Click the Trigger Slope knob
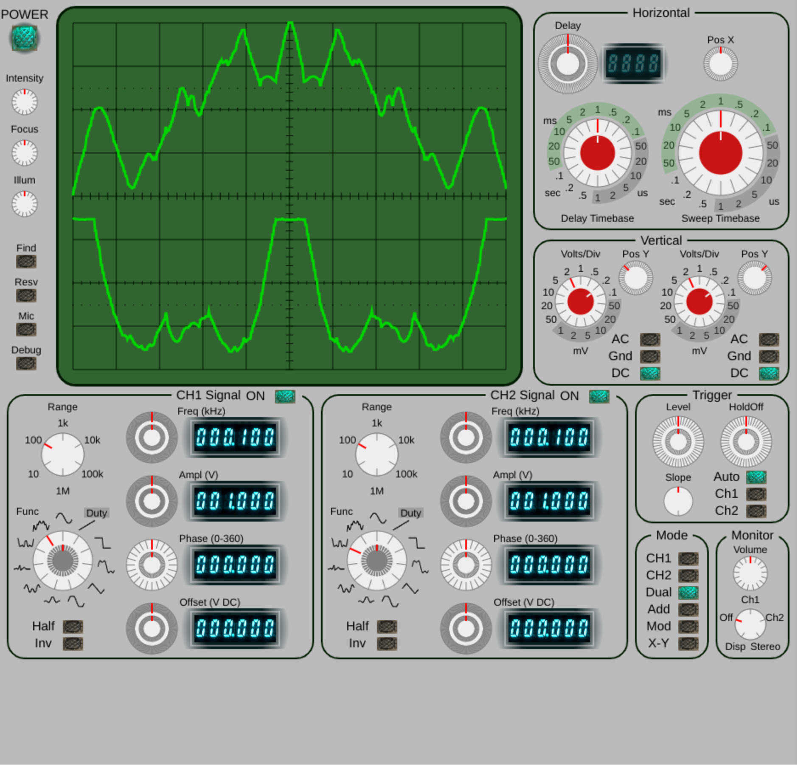This screenshot has width=798, height=765. point(678,501)
